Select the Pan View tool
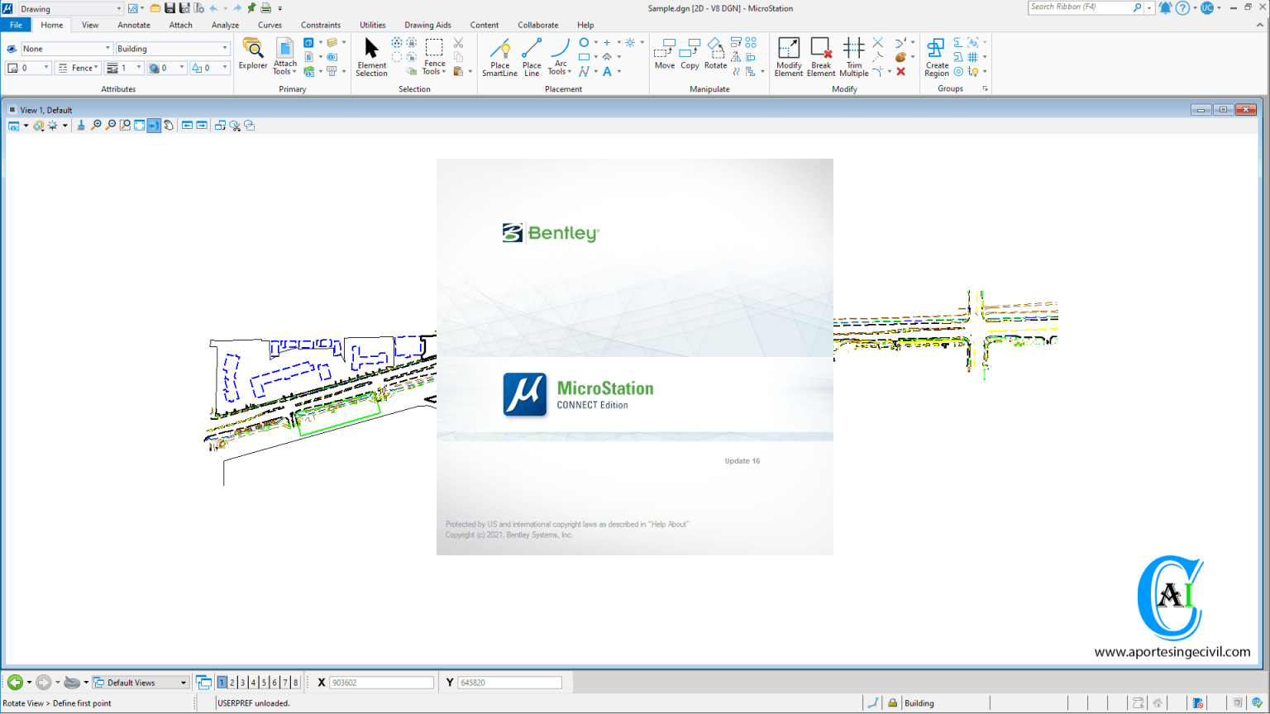1270x714 pixels. point(167,126)
